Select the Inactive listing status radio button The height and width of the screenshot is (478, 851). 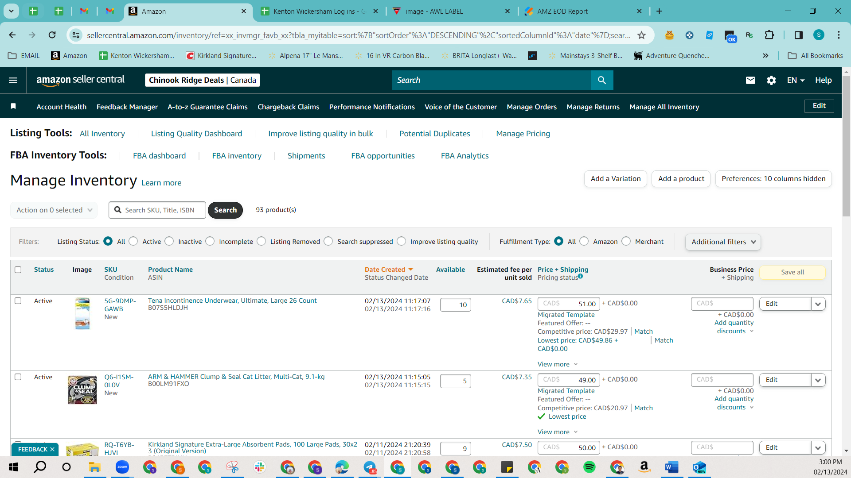click(x=169, y=241)
